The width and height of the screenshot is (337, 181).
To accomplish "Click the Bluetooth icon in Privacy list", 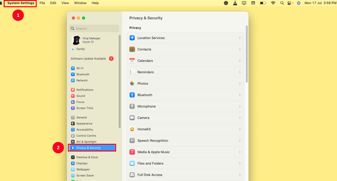I will tap(132, 95).
